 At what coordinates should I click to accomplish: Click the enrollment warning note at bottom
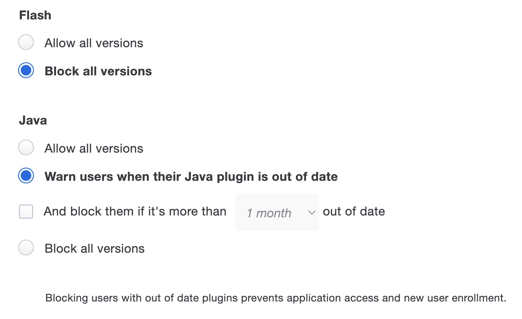pos(276,298)
